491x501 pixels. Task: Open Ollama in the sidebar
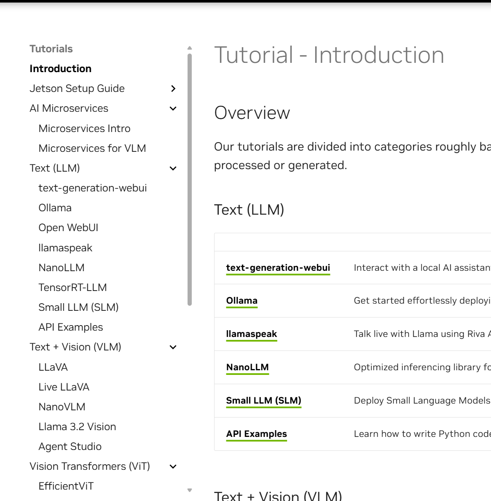(55, 208)
